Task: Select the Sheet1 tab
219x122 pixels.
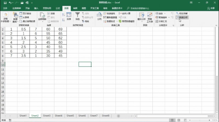Action: pos(23,116)
